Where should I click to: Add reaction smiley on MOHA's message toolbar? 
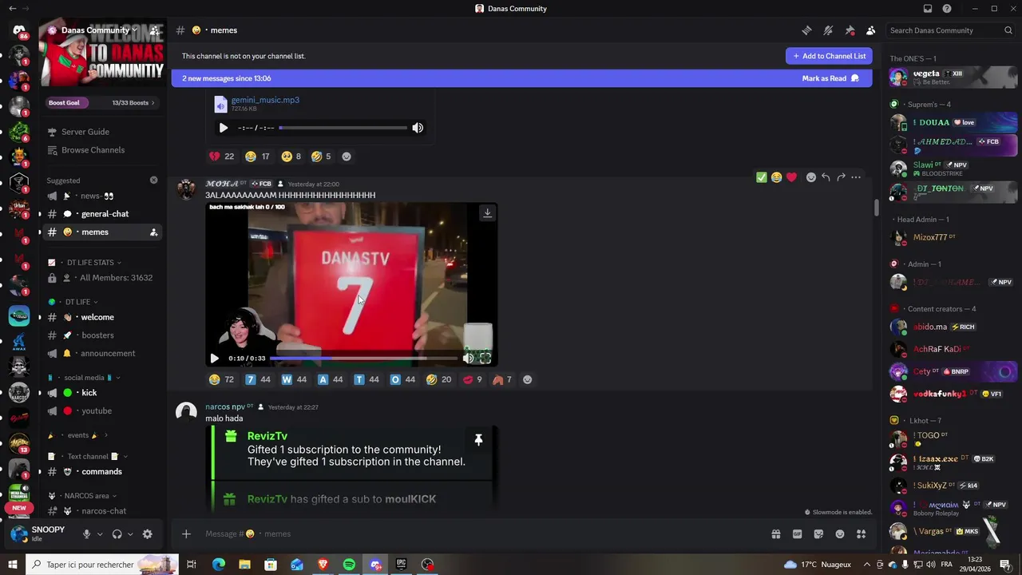[x=810, y=177]
